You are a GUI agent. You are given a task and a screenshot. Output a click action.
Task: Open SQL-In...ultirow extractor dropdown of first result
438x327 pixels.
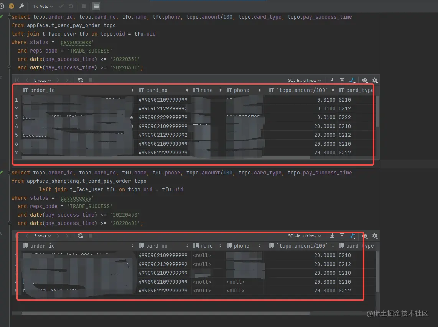coord(305,80)
